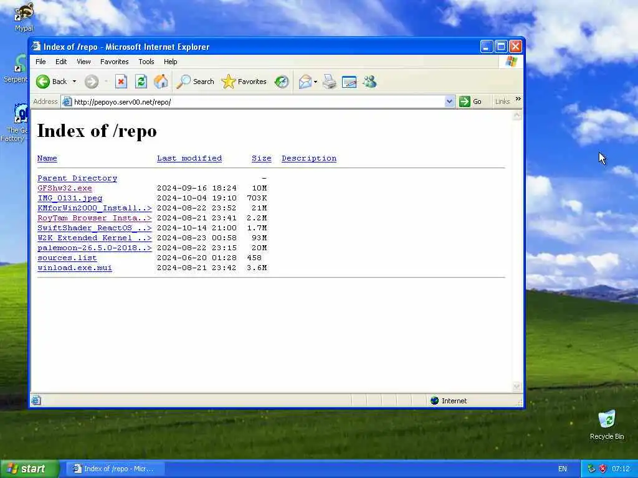Image resolution: width=638 pixels, height=478 pixels.
Task: Click the Stop loading icon
Action: 121,82
